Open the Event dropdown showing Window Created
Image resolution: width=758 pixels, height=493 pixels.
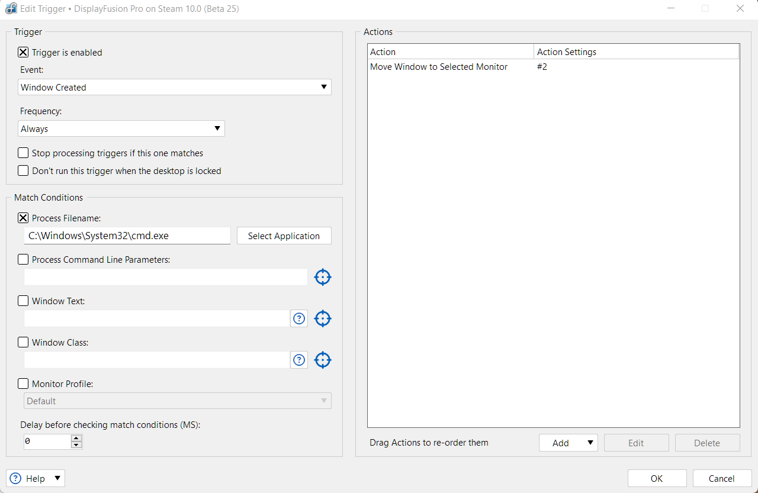174,88
